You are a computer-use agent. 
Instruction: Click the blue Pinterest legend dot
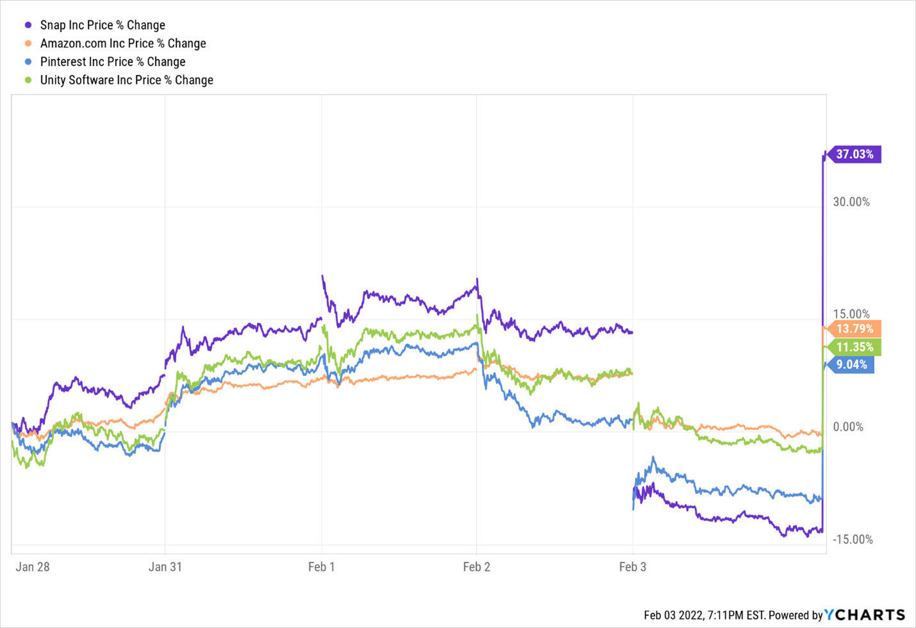(28, 62)
